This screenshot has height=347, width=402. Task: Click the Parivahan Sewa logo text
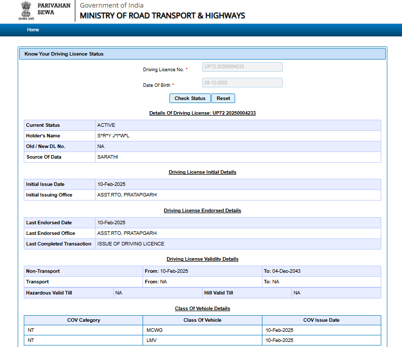(54, 8)
